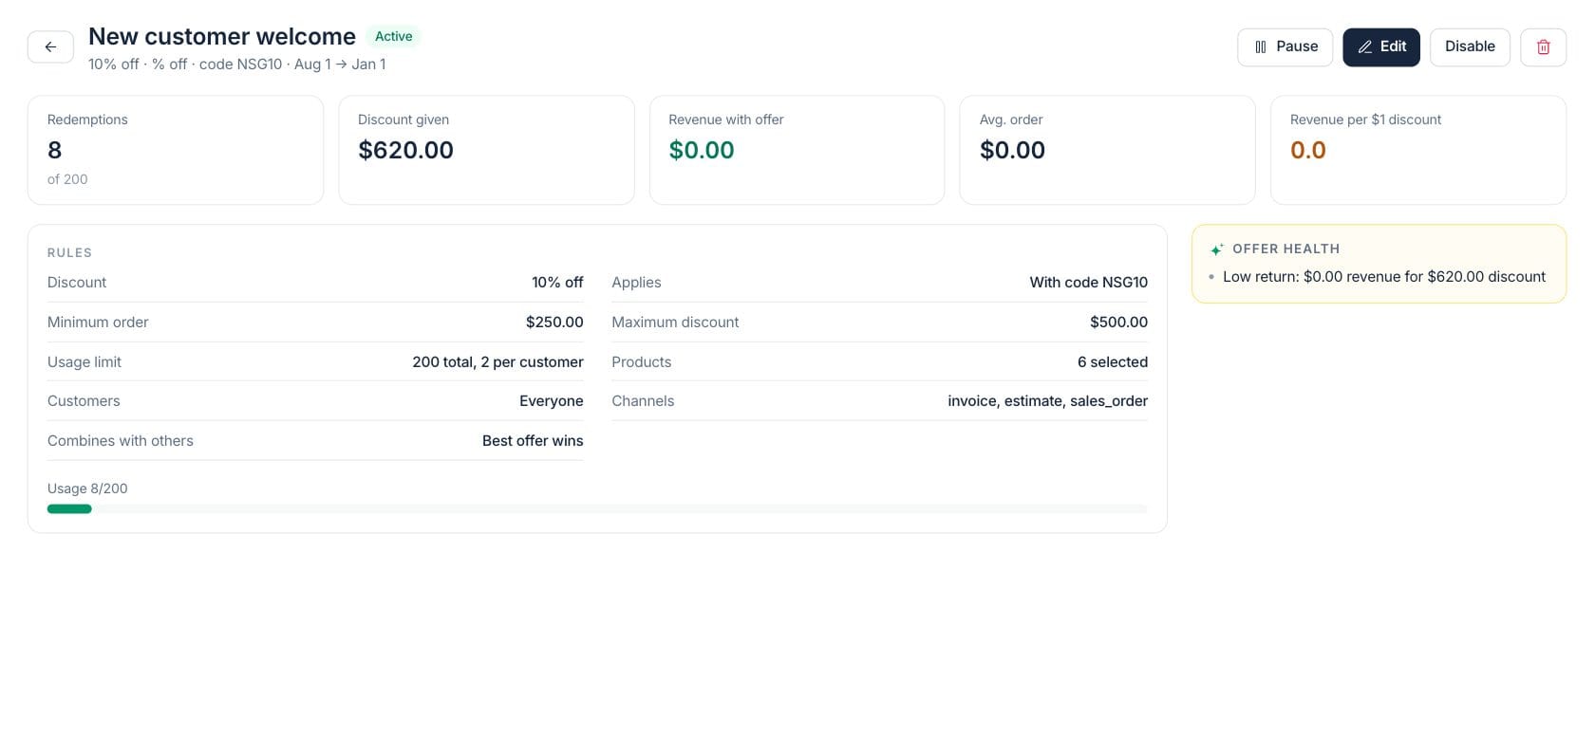Click the Low return warning message
1595x756 pixels.
click(x=1384, y=277)
